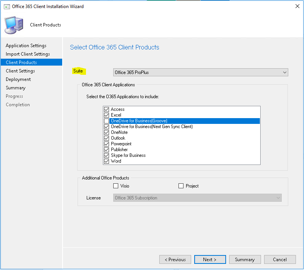This screenshot has height=270, width=304.
Task: Select Client Settings in the sidebar
Action: click(x=20, y=71)
